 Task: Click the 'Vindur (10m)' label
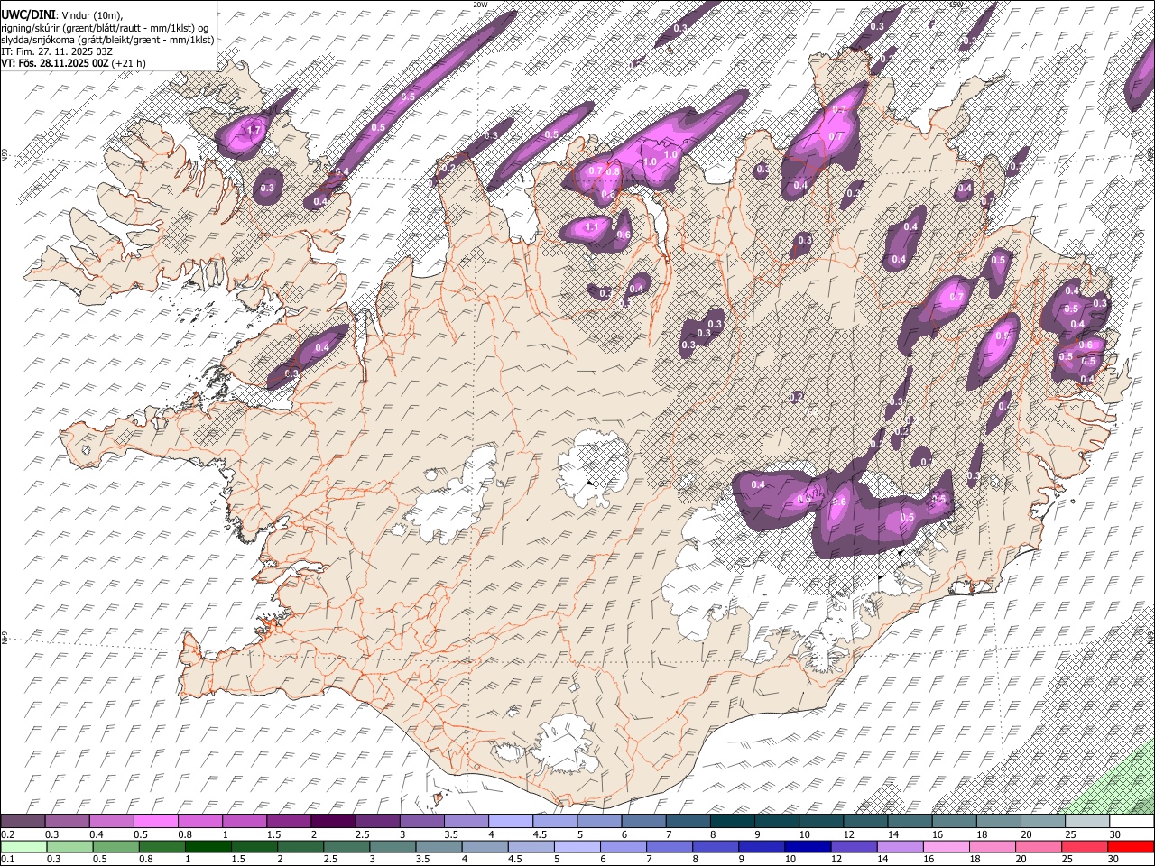(x=90, y=14)
